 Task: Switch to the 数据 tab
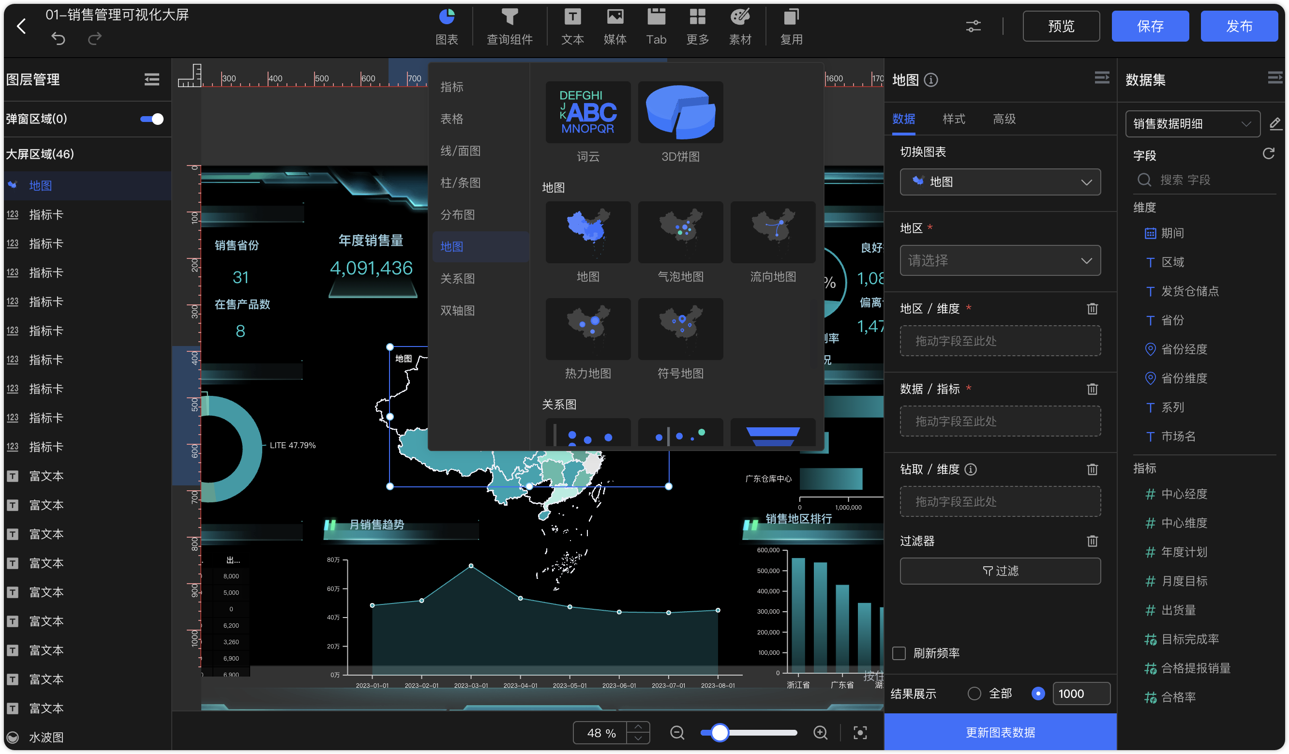point(903,119)
